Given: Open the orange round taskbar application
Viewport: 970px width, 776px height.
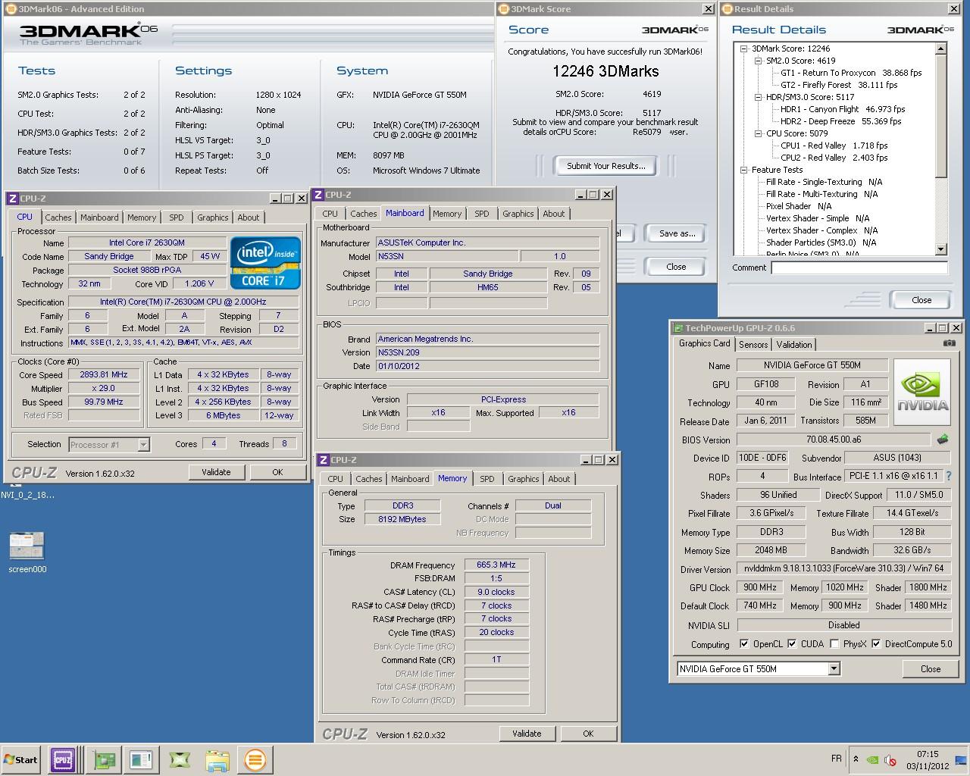Looking at the screenshot, I should 255,760.
